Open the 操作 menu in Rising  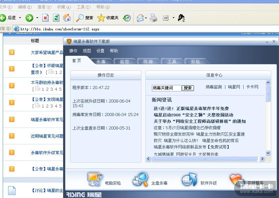tap(73, 51)
